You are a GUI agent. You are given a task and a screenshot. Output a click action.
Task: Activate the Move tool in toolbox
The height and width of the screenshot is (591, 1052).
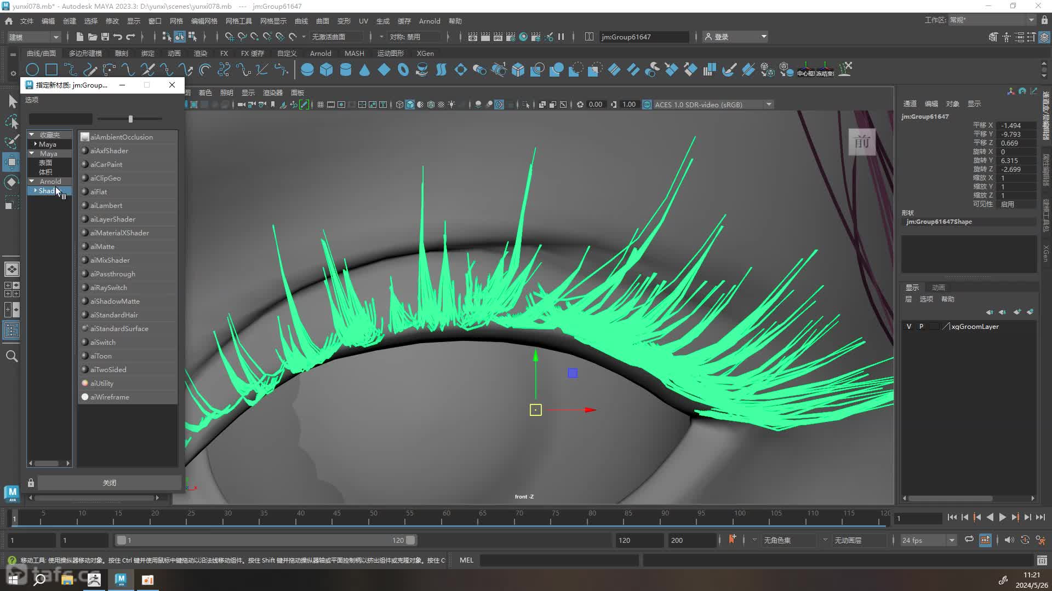[x=12, y=162]
